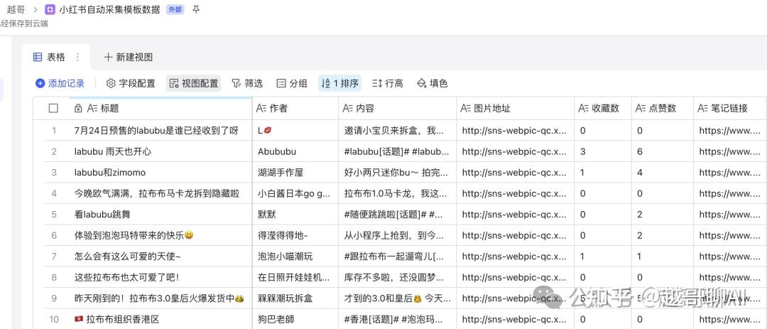The width and height of the screenshot is (767, 329).
Task: Select the cell 'labubu 雨天也开心'
Action: click(x=161, y=152)
